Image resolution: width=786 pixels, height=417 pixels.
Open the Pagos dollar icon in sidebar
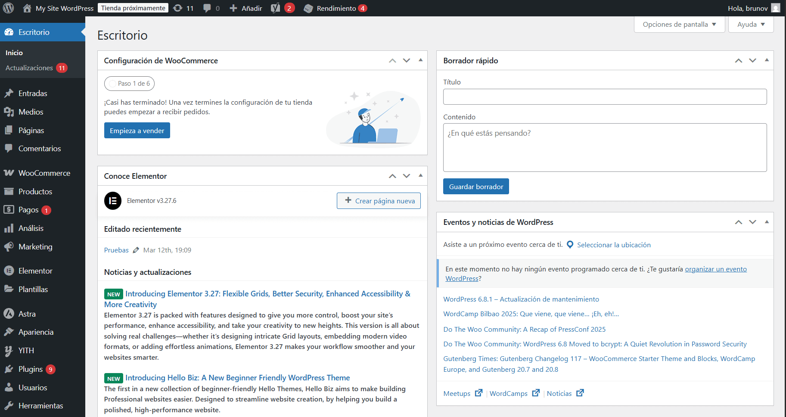click(x=9, y=209)
